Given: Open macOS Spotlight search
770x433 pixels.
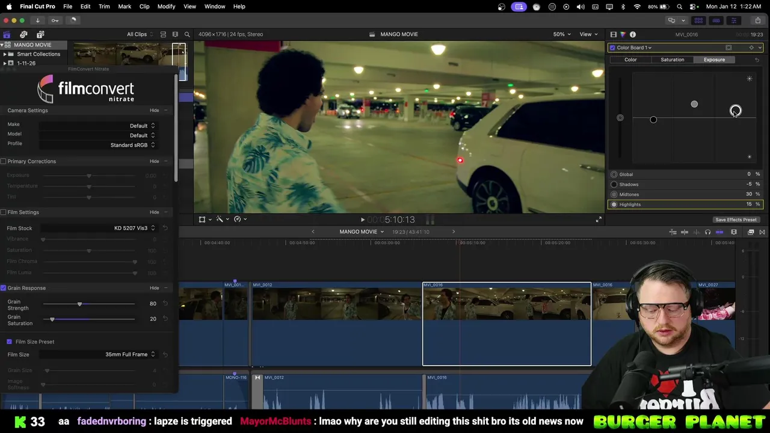Looking at the screenshot, I should tap(679, 7).
